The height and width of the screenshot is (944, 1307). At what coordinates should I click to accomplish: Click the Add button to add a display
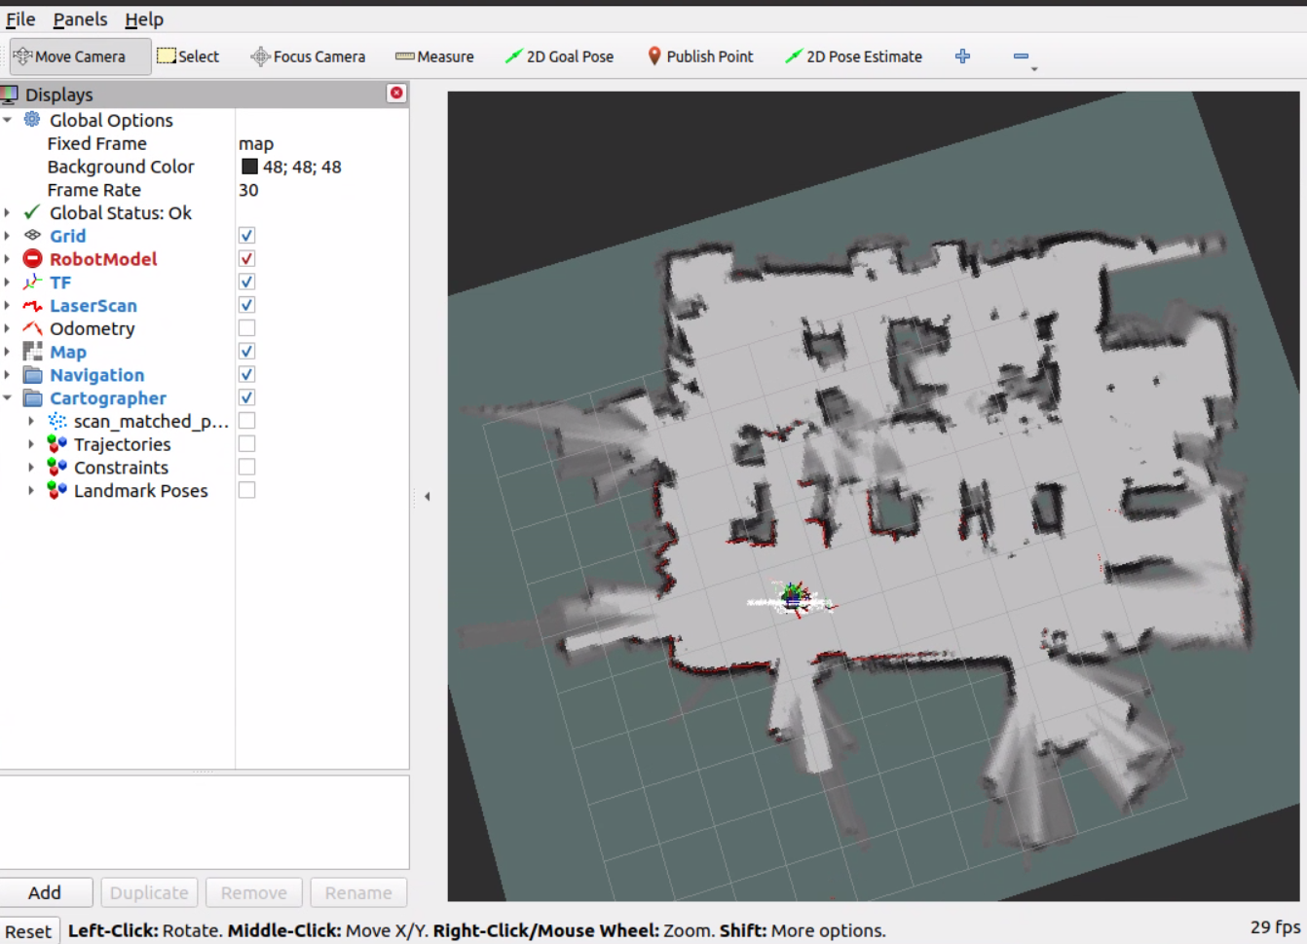pyautogui.click(x=46, y=891)
